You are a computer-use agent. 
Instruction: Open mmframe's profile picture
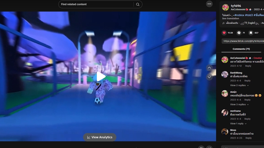point(225,113)
